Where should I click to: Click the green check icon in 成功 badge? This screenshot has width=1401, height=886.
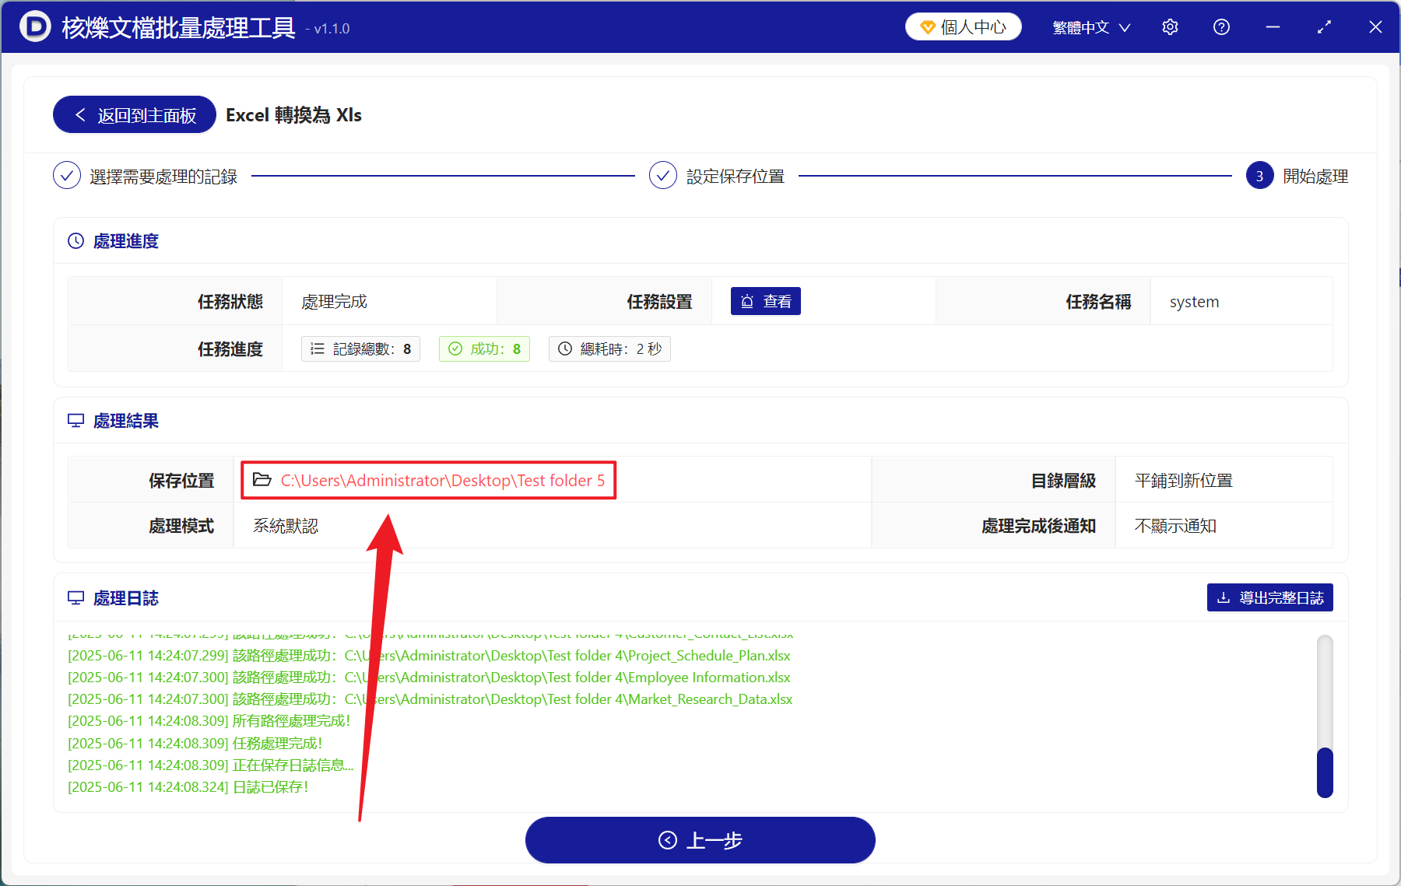(455, 348)
